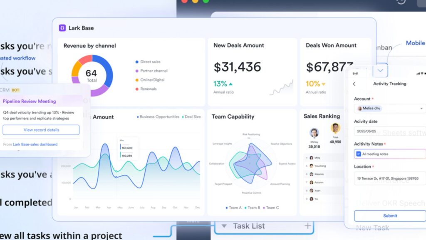Select Faye's avatar in Sales Ranking
Screen dimensions: 426x240
[x=335, y=128]
